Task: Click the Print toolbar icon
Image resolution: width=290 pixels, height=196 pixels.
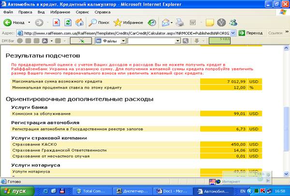Action: point(180,22)
